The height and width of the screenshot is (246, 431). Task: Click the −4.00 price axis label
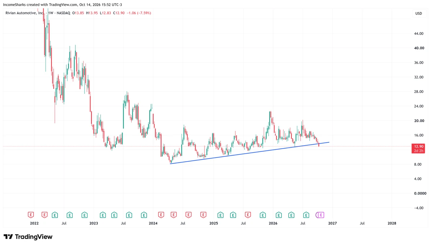[x=419, y=208]
